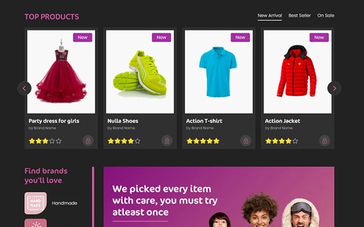Add Nulla Shoes to cart icon
364x227 pixels.
(x=167, y=141)
